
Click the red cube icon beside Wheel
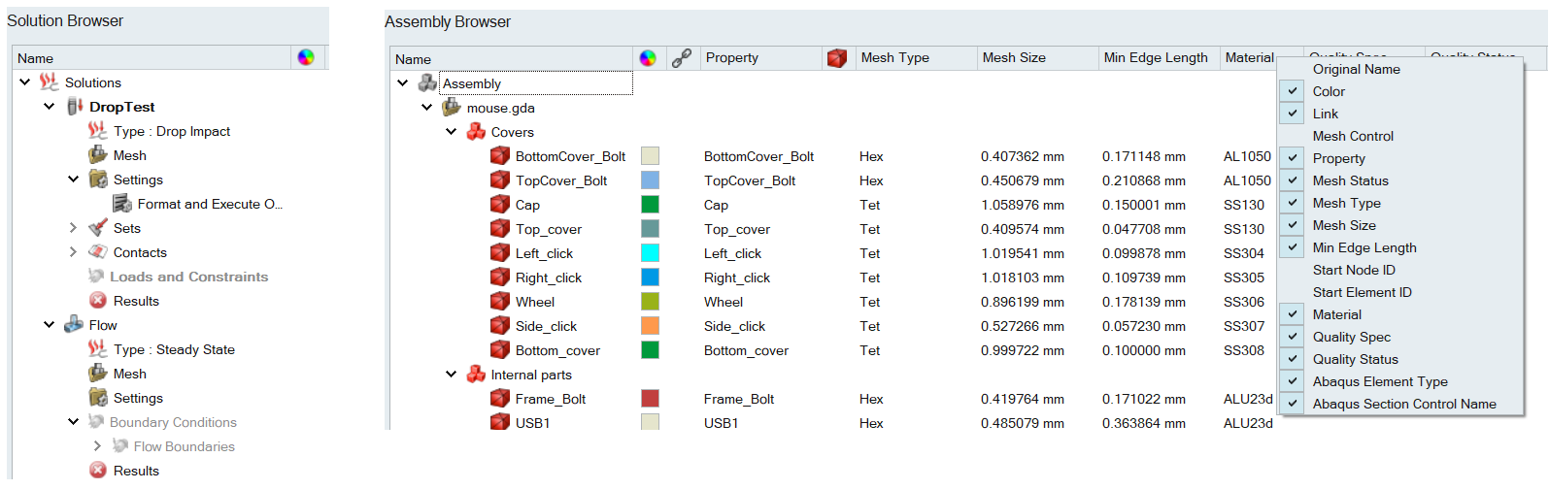tap(500, 302)
